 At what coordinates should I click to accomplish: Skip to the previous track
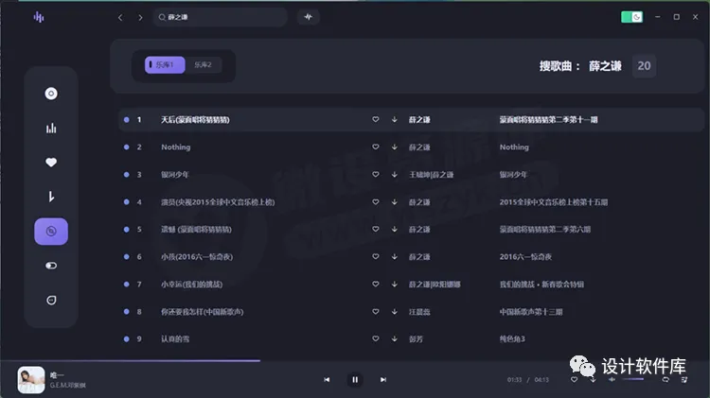pos(327,380)
